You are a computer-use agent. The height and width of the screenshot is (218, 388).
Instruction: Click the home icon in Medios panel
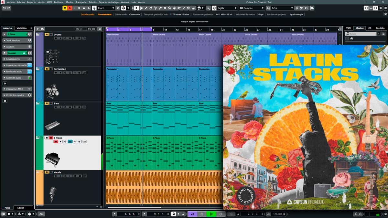(x=351, y=39)
